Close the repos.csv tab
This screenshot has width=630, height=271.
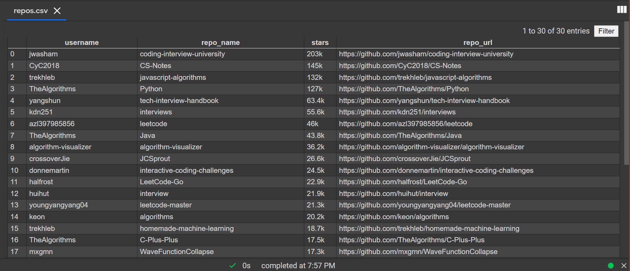click(x=57, y=11)
